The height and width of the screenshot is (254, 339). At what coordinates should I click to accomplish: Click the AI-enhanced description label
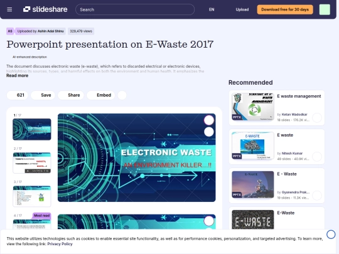[30, 57]
